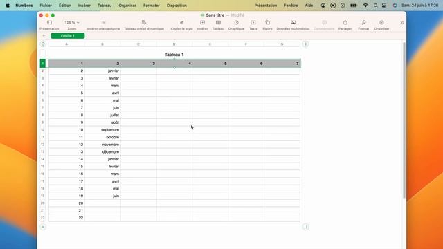
Task: Select row 1 header
Action: pyautogui.click(x=43, y=64)
